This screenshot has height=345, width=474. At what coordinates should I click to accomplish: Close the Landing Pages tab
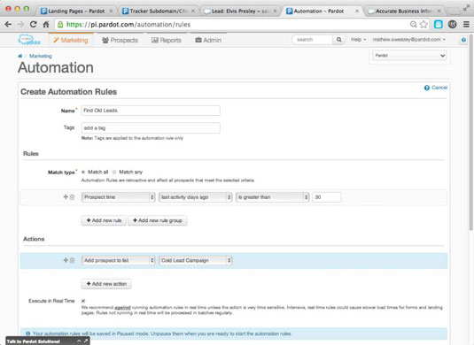coord(111,11)
